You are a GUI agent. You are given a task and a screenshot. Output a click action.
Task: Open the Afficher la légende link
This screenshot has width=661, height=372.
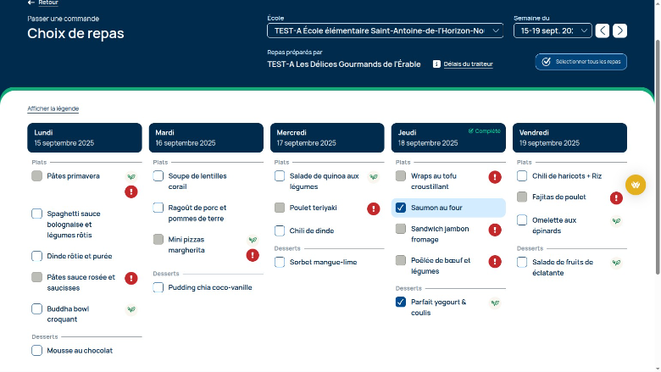pos(53,108)
